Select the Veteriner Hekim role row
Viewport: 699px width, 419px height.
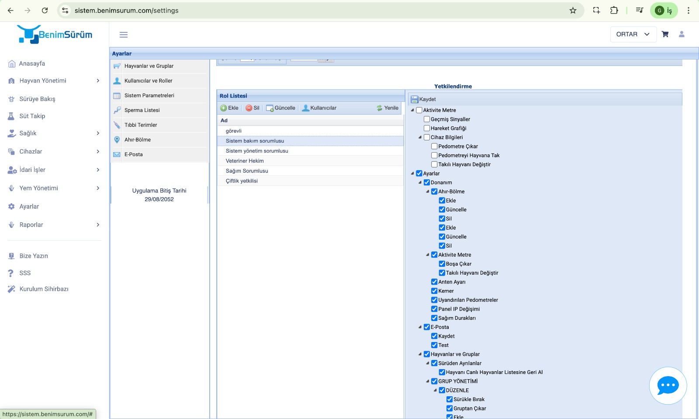pyautogui.click(x=245, y=161)
